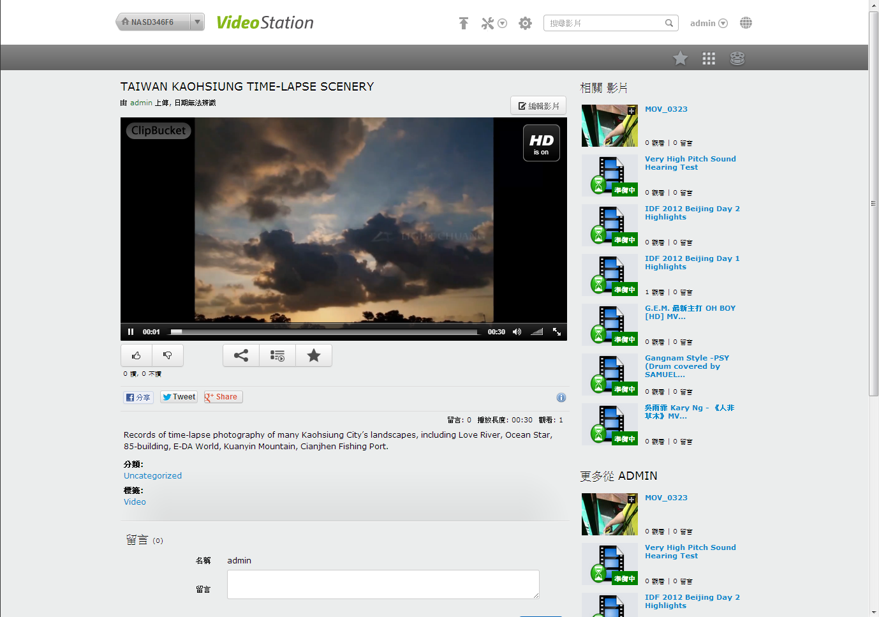Click the blue info icon
Viewport: 879px width, 617px height.
[x=561, y=398]
